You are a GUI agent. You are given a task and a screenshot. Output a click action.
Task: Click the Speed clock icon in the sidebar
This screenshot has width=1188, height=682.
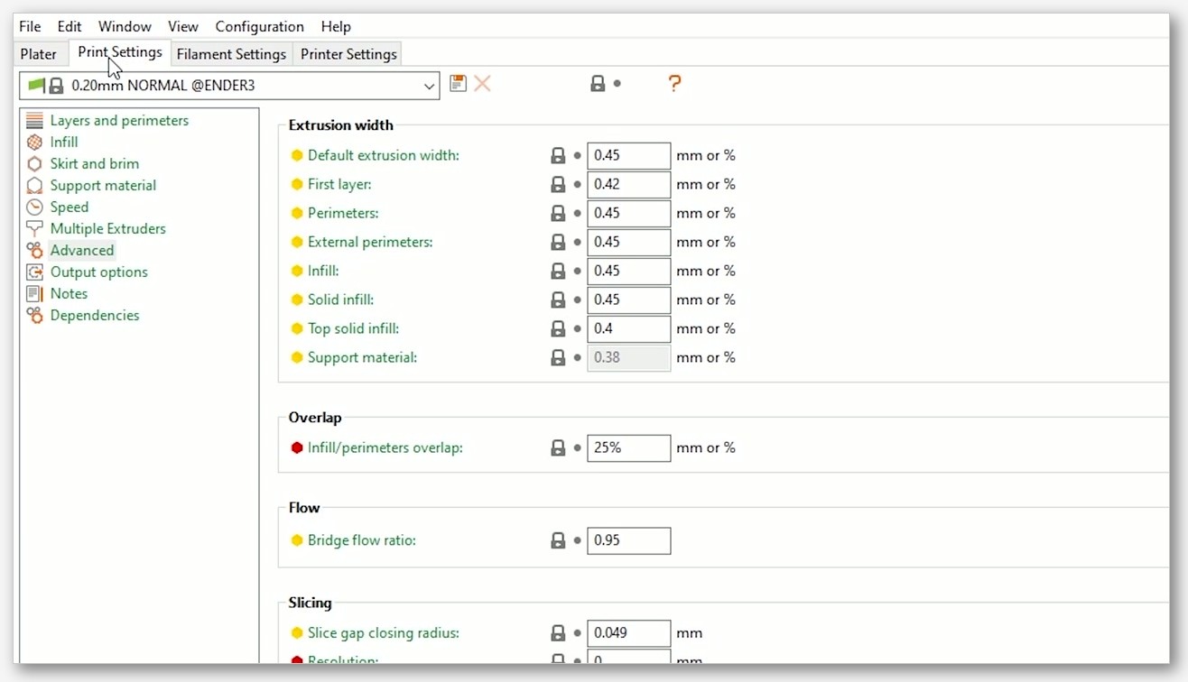pyautogui.click(x=34, y=207)
